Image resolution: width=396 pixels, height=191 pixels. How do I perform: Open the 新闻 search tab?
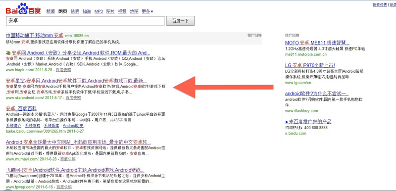[50, 11]
